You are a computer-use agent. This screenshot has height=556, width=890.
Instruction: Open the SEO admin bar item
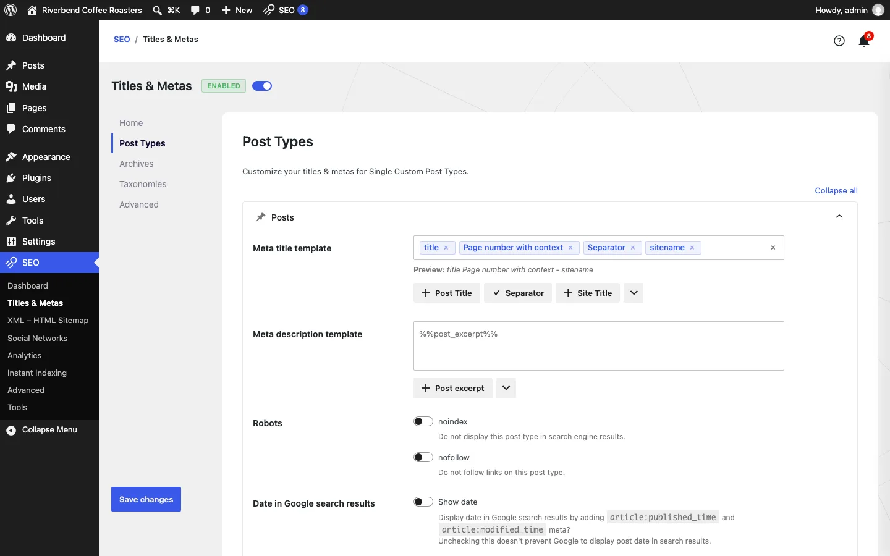[x=286, y=10]
